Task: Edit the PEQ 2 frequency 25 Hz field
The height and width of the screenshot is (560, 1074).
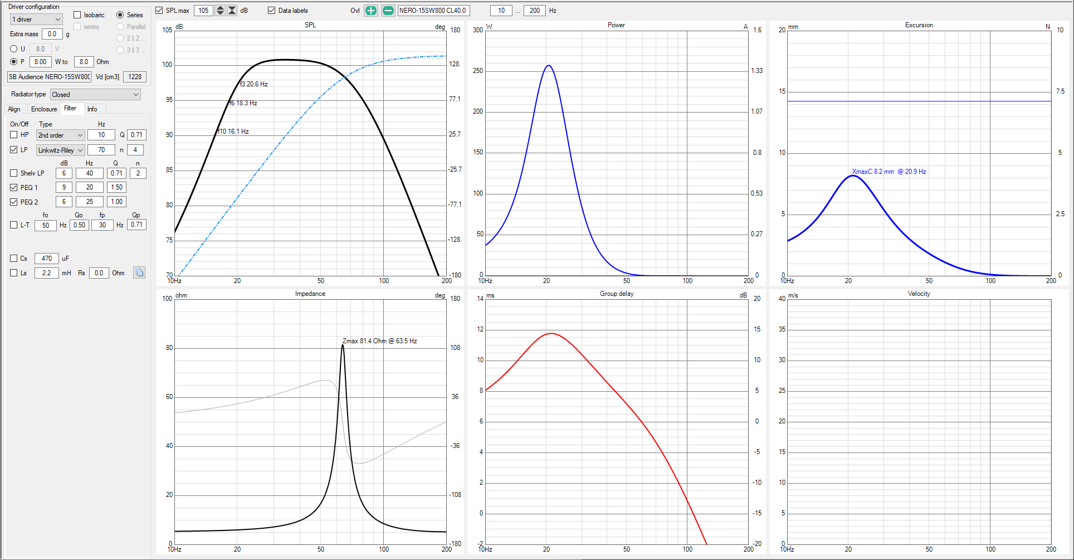Action: [x=90, y=202]
